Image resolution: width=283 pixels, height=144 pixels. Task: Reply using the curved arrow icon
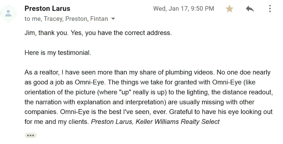(x=250, y=9)
